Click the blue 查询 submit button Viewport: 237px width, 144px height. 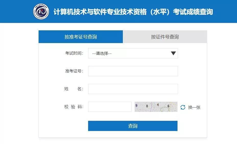[133, 126]
